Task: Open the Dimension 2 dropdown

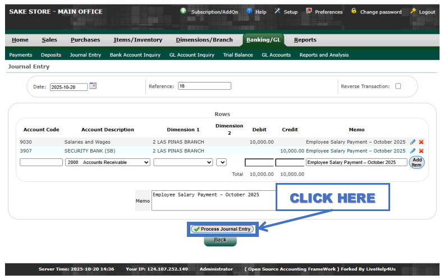Action: tap(221, 162)
